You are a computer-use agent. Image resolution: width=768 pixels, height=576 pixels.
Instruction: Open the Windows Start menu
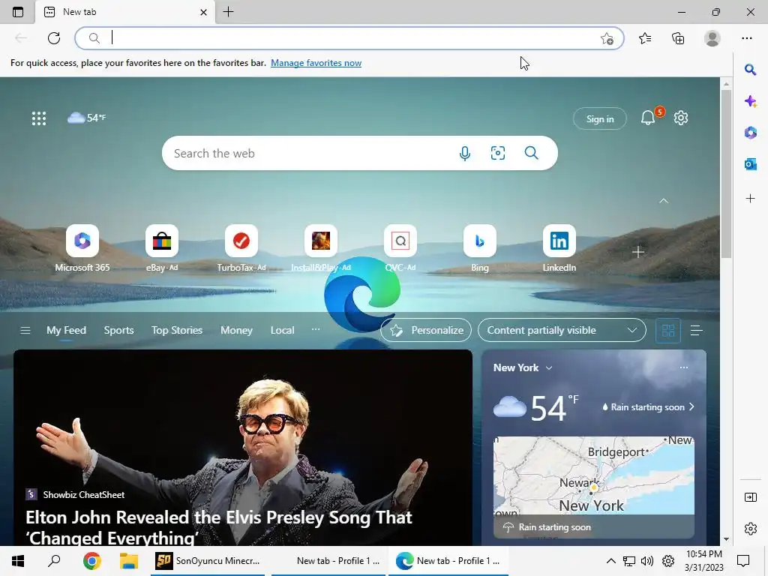tap(18, 561)
